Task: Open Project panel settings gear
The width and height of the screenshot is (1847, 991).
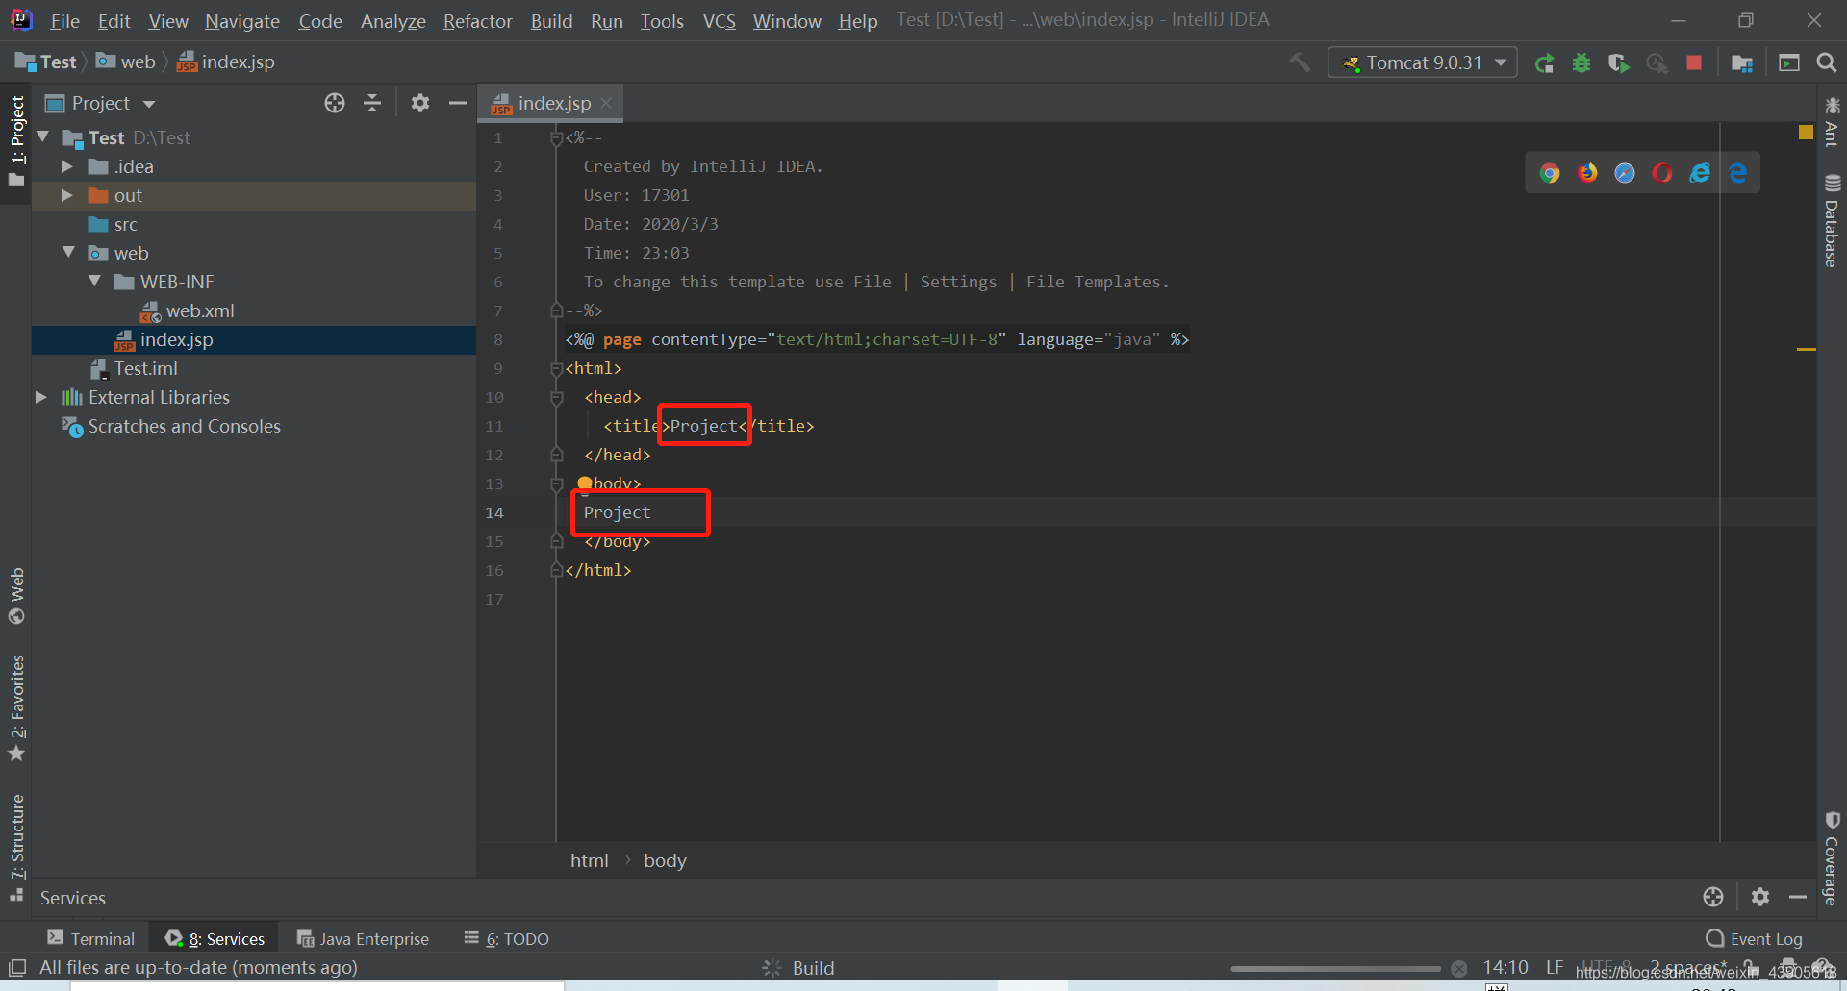Action: point(420,103)
